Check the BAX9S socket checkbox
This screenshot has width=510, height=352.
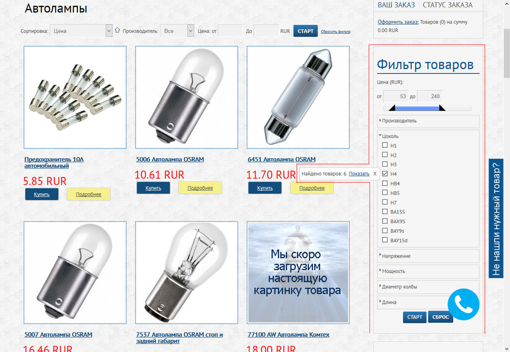pos(385,221)
